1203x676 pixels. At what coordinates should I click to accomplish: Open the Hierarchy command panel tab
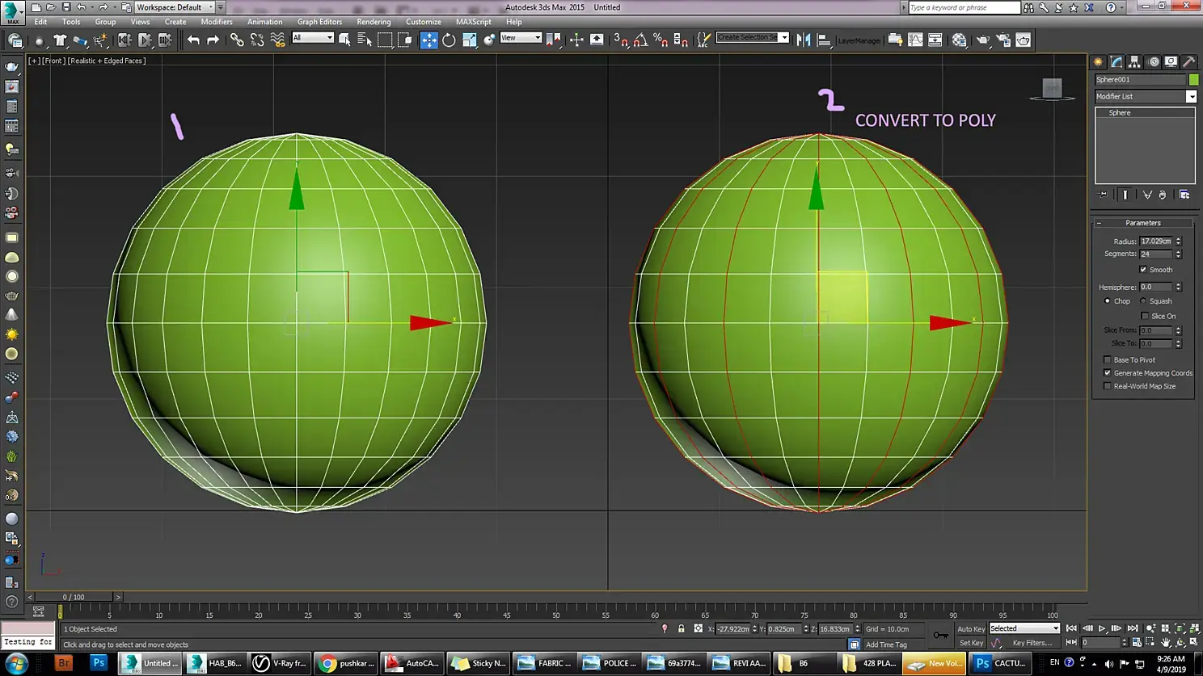click(x=1134, y=62)
